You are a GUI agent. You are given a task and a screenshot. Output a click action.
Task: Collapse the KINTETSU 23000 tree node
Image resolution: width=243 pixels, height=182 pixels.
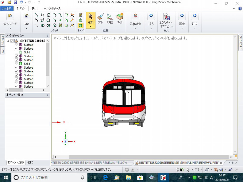coord(8,41)
